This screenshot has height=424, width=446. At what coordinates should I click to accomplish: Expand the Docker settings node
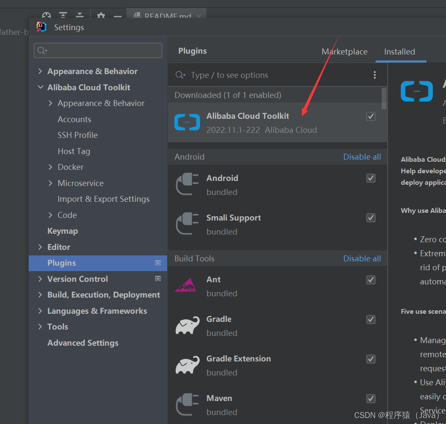pyautogui.click(x=50, y=167)
